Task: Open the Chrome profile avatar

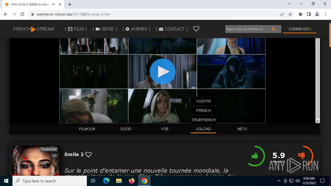Action: coord(317,14)
